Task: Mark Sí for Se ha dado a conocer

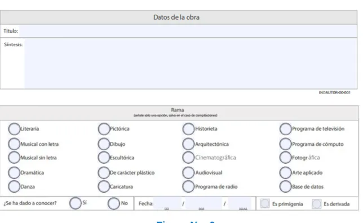Action: [76, 203]
